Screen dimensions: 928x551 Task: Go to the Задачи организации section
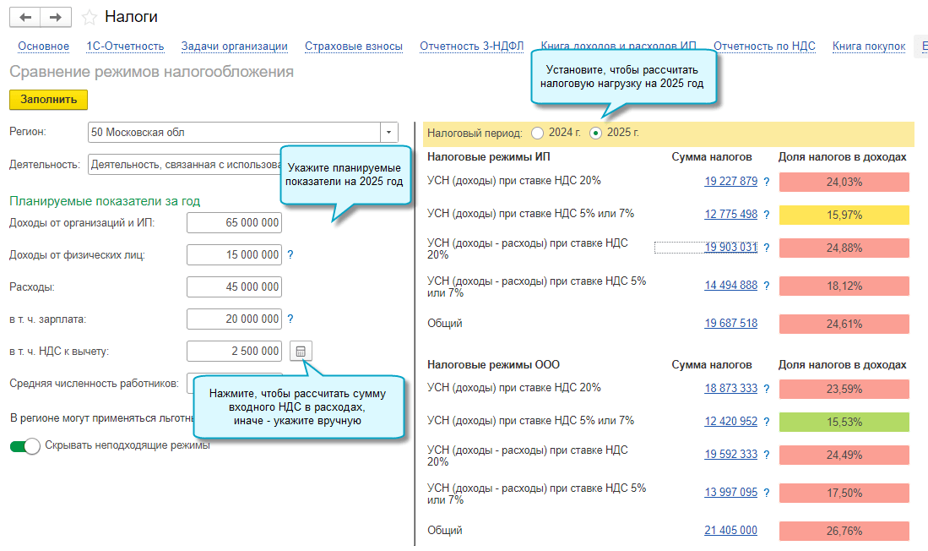(x=234, y=46)
